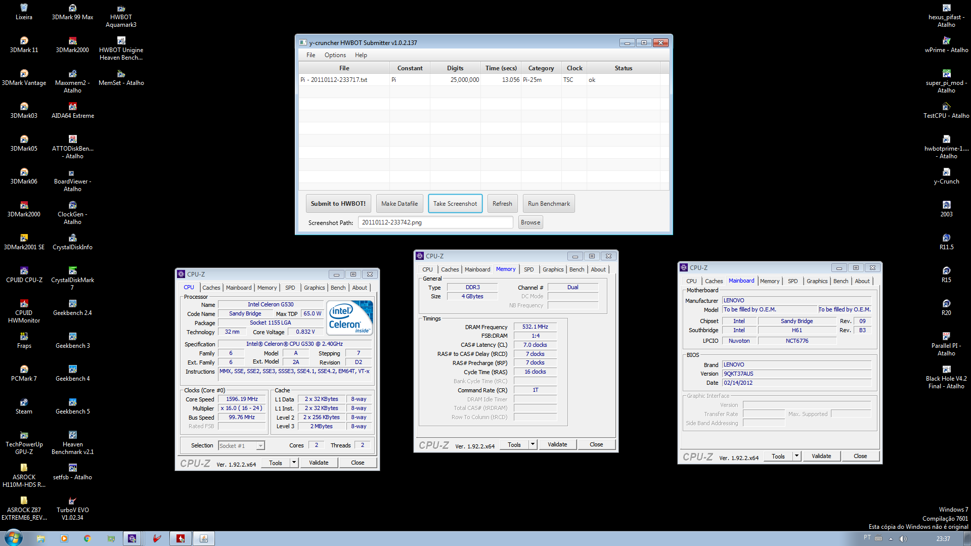Open the Options menu in y-cruncher Submitter
This screenshot has width=971, height=546.
pos(335,55)
